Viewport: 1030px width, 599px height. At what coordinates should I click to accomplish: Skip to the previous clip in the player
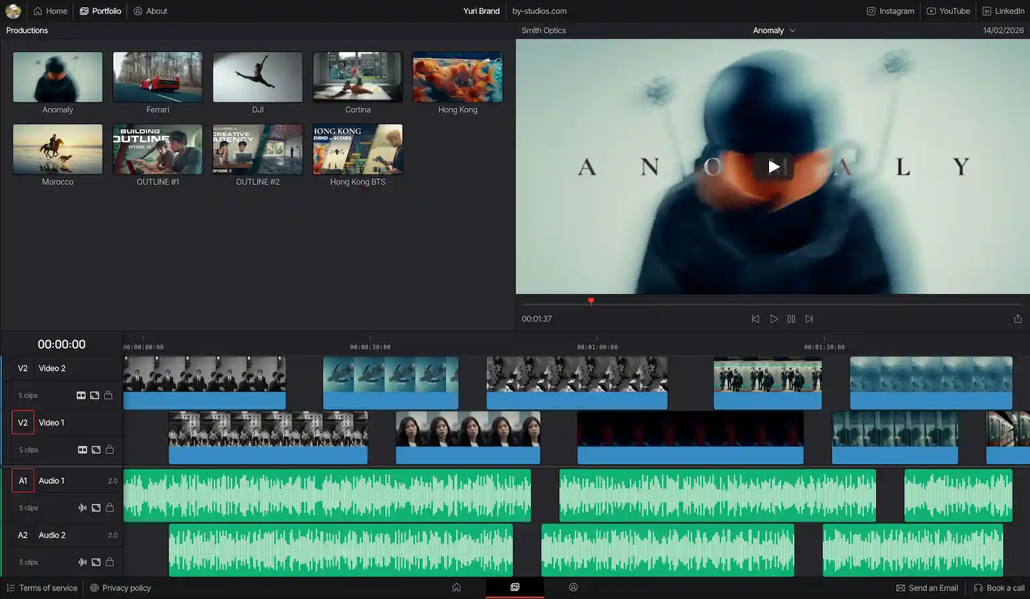tap(755, 319)
